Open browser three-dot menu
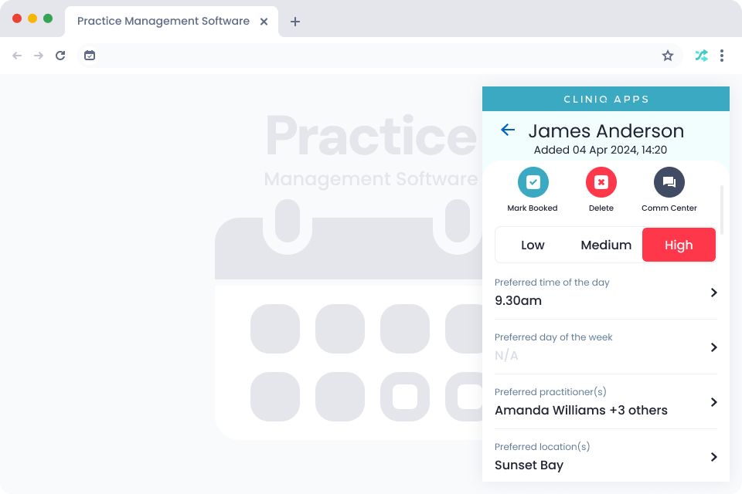The width and height of the screenshot is (742, 494). pyautogui.click(x=722, y=56)
